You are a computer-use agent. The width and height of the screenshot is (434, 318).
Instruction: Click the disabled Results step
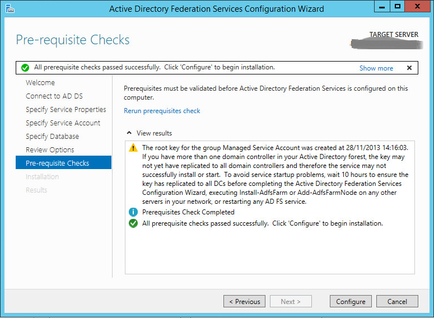pyautogui.click(x=36, y=190)
